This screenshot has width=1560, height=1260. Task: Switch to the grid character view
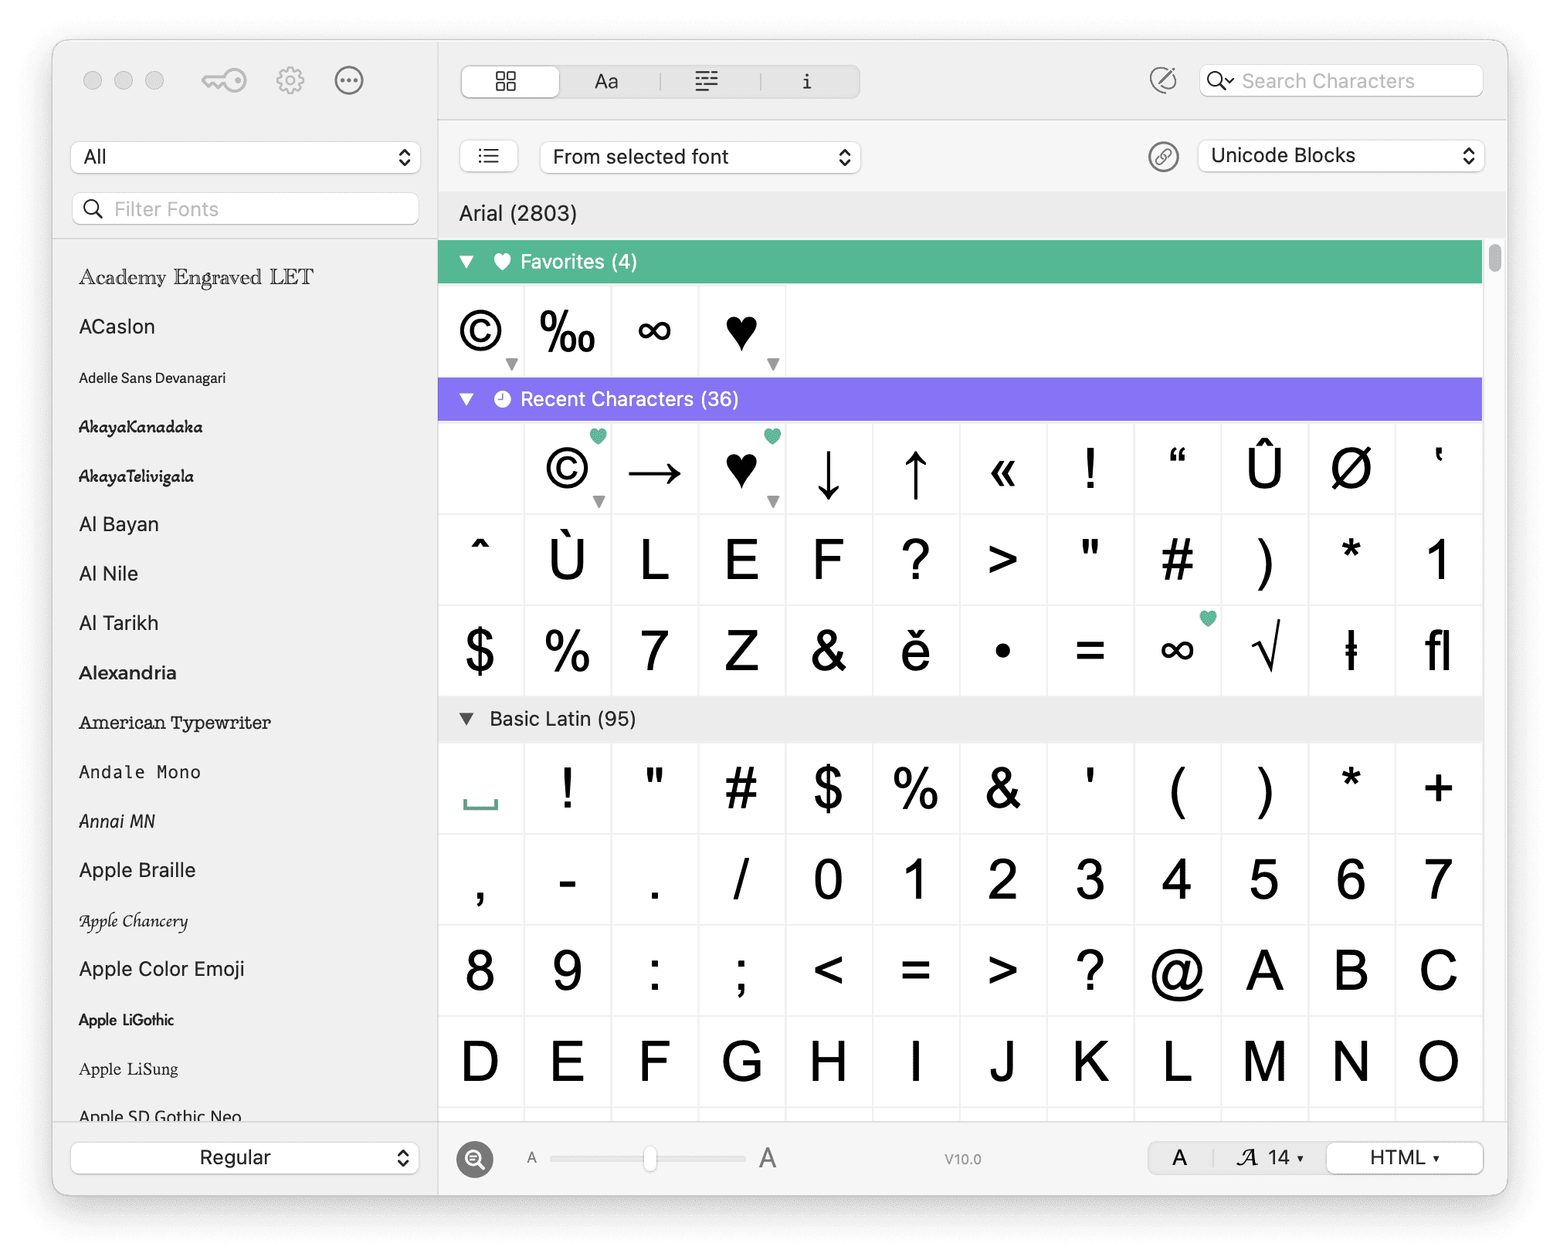(x=510, y=80)
